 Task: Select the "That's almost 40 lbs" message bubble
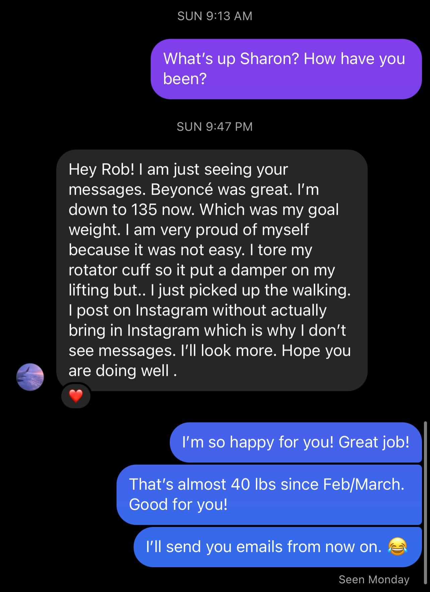point(269,494)
